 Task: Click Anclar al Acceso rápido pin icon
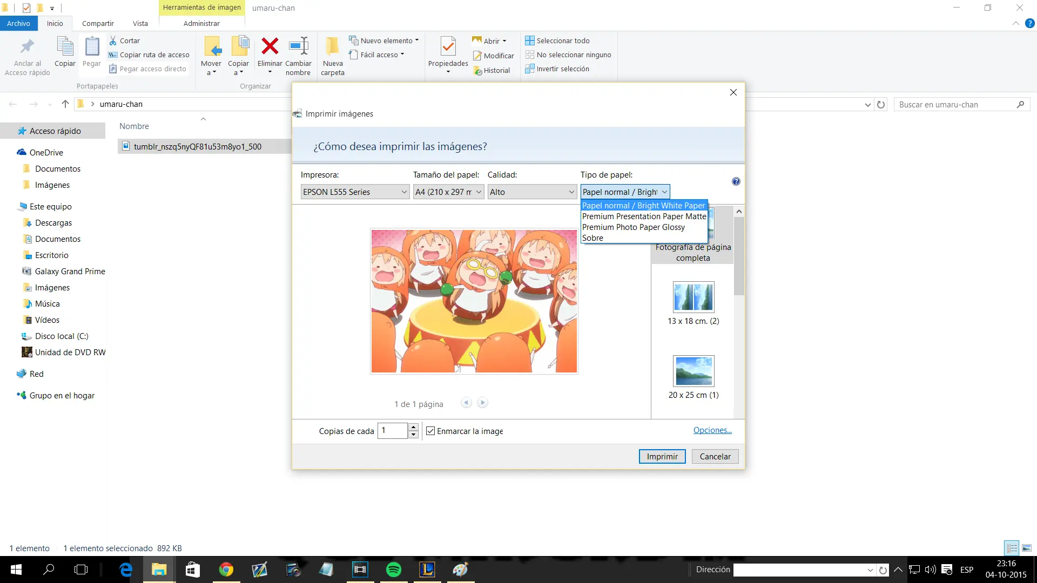(27, 47)
